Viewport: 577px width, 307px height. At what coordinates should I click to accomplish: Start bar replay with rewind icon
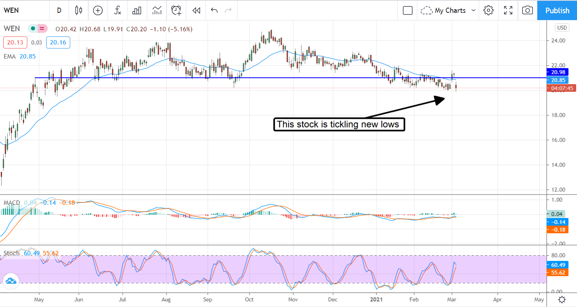[x=196, y=10]
